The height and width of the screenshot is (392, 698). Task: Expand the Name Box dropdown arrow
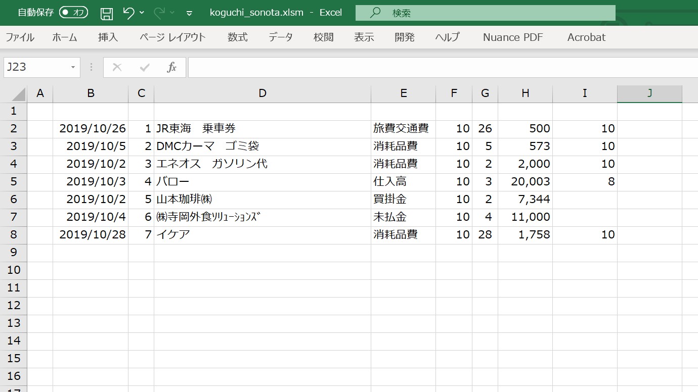[73, 67]
